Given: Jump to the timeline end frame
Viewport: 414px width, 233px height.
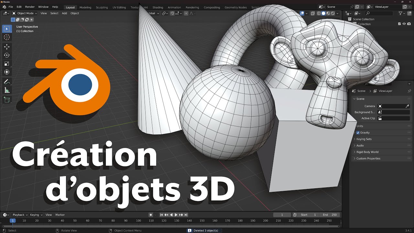Looking at the screenshot, I should [186, 215].
